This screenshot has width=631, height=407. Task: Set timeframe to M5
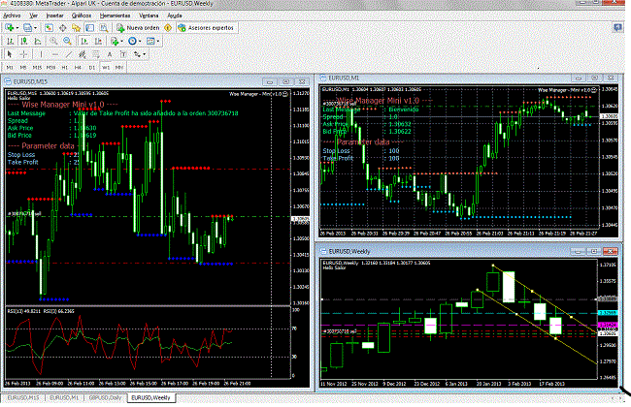[x=23, y=68]
